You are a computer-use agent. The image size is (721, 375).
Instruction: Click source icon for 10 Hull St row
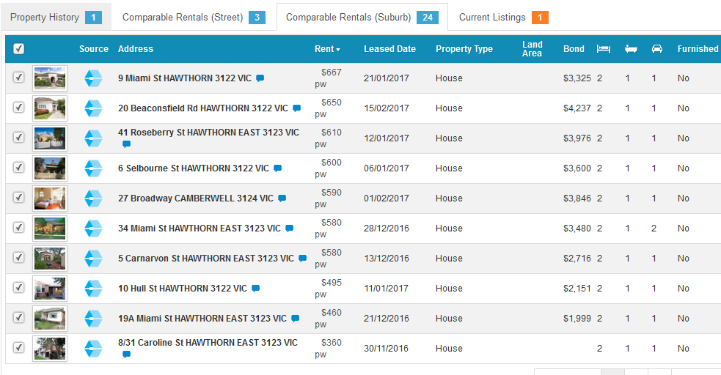pyautogui.click(x=93, y=289)
